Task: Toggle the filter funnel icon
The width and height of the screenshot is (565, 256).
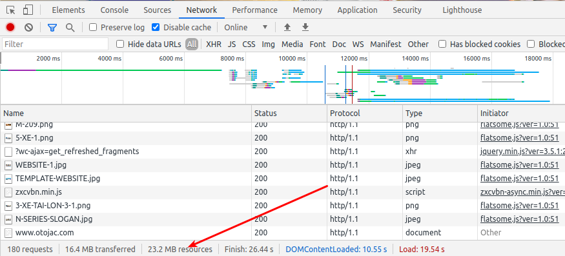Action: click(x=52, y=27)
